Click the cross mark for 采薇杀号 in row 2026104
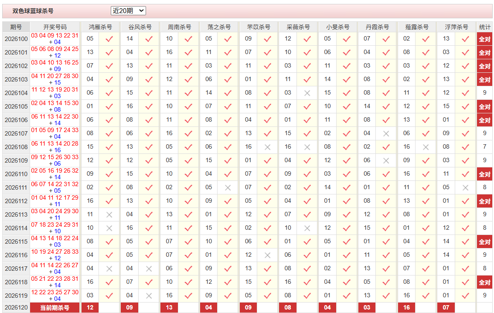Screen dimensions: 494x313 [x=307, y=93]
